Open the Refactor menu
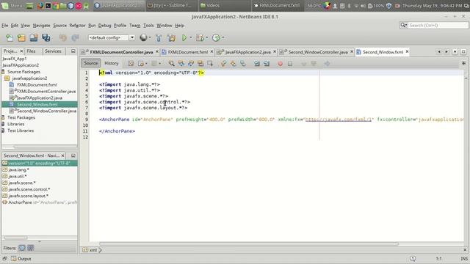This screenshot has height=264, width=470. (77, 26)
